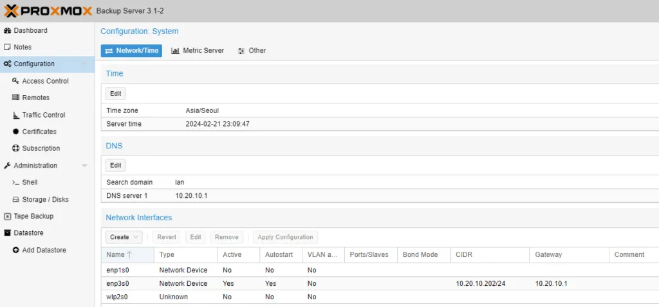Open Dashboard in the sidebar
The width and height of the screenshot is (659, 307).
[47, 31]
